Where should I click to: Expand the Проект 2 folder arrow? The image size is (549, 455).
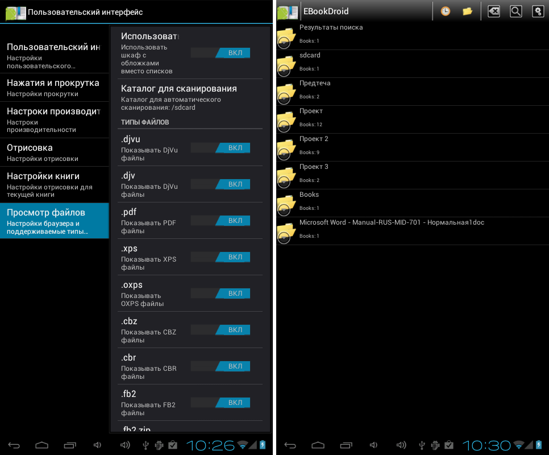tap(284, 154)
